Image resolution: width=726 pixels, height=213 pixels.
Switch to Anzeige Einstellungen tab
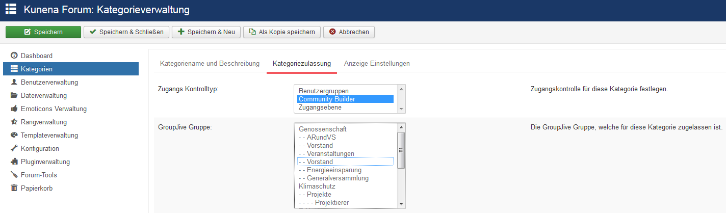(x=377, y=63)
